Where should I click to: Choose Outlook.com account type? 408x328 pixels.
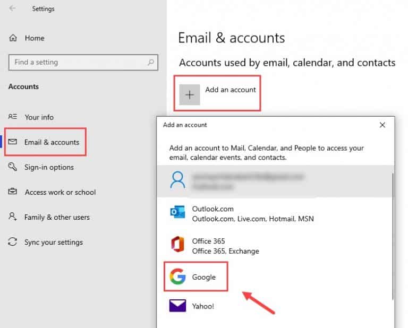point(275,214)
